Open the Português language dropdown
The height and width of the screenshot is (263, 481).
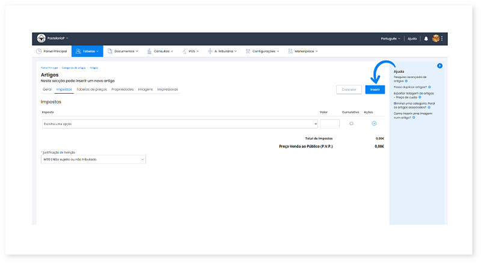pos(392,38)
